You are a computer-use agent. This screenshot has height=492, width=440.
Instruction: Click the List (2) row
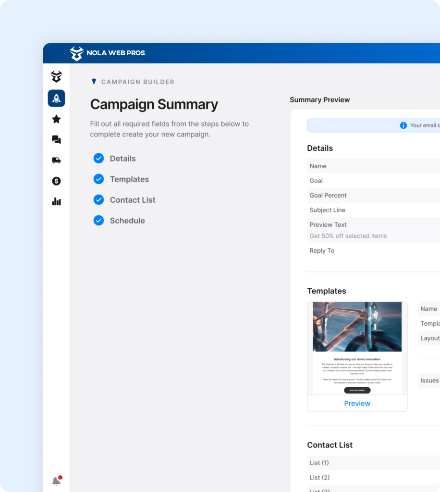coord(374,478)
